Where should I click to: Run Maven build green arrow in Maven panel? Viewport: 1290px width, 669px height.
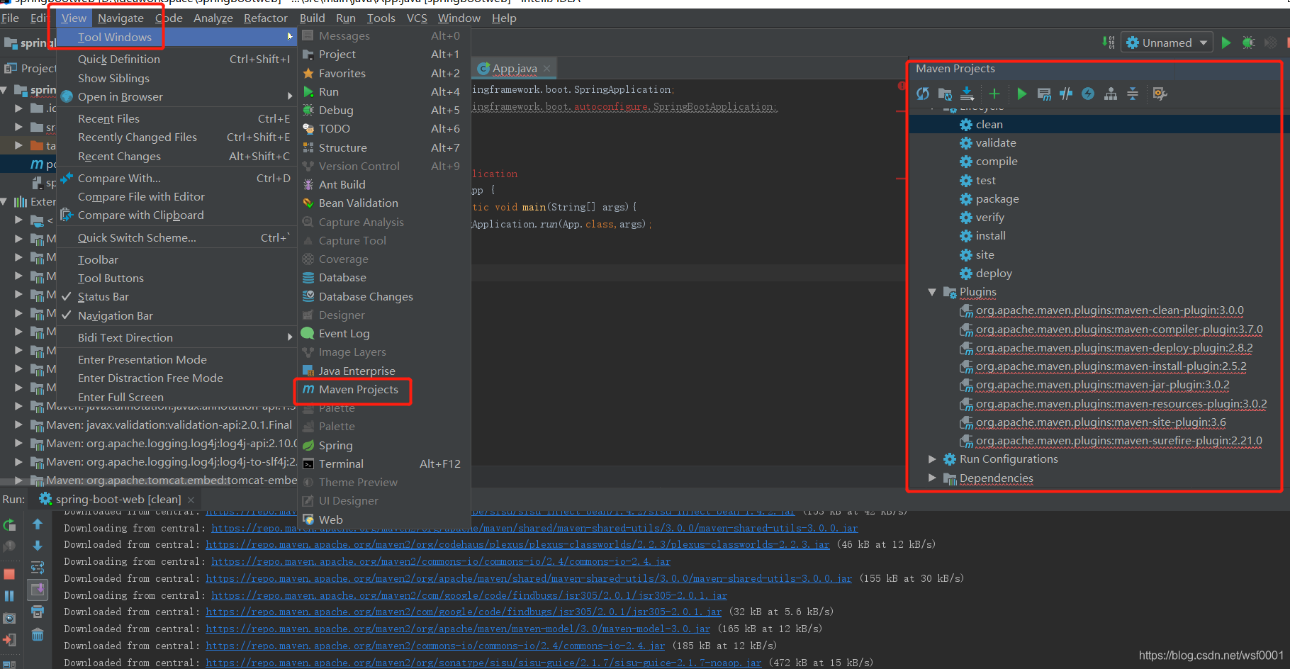click(x=1021, y=94)
